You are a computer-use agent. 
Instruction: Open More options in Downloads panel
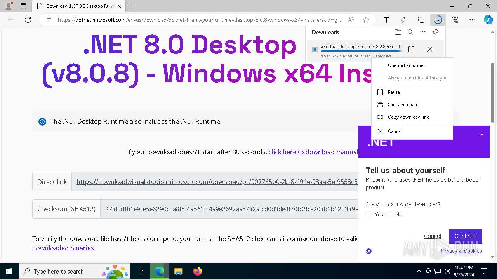click(423, 32)
